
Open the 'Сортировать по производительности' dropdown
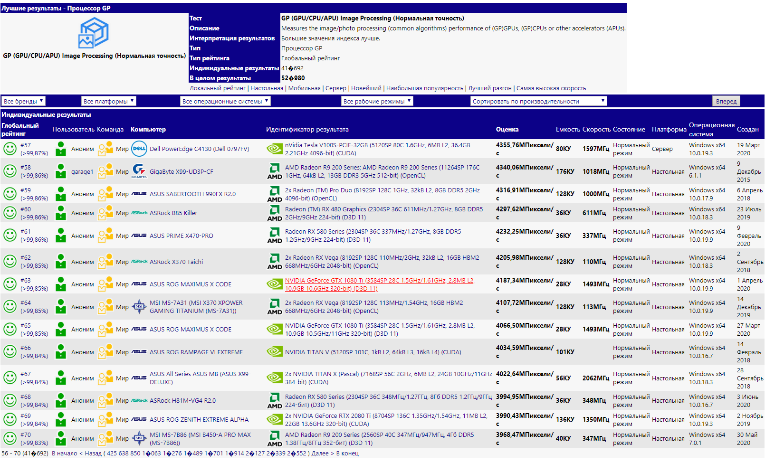[x=539, y=101]
